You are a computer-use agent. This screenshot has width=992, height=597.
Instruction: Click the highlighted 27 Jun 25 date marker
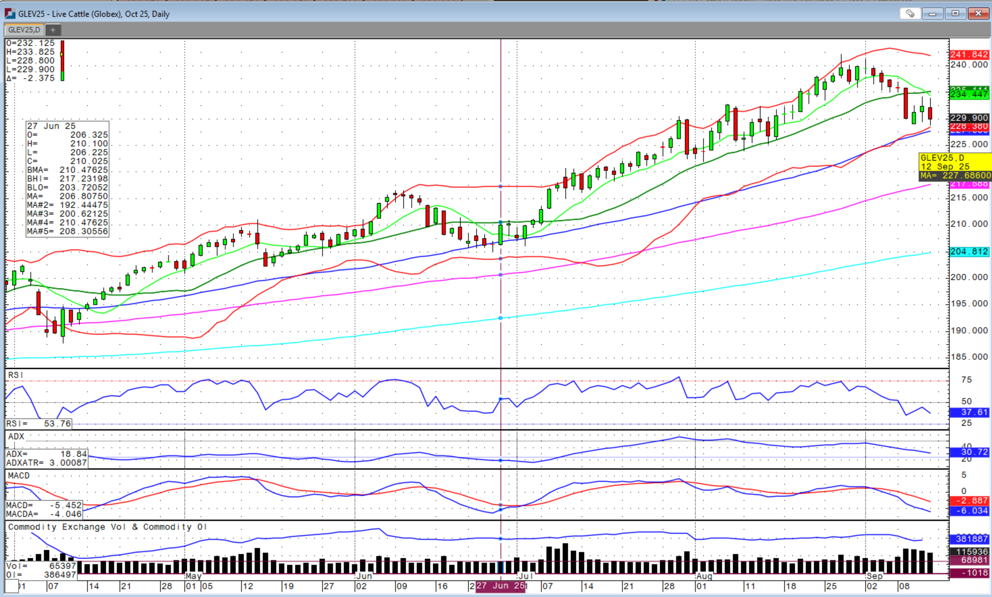click(x=500, y=586)
